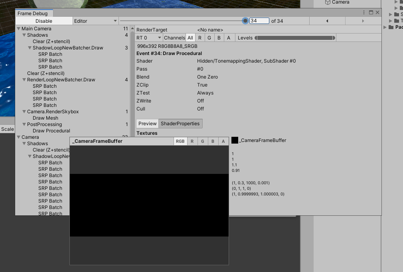
Task: Select the G channel for RT 0
Action: (x=209, y=37)
